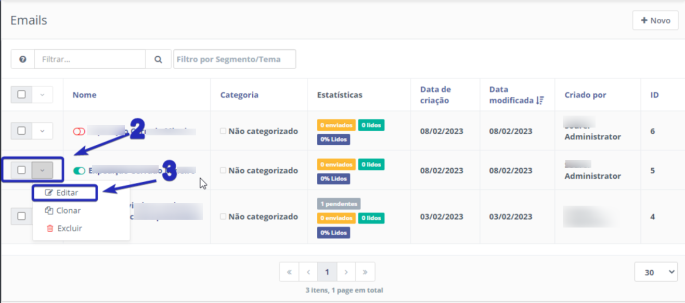The width and height of the screenshot is (685, 303).
Task: Jump to last page with double-arrow icon
Action: click(x=365, y=271)
